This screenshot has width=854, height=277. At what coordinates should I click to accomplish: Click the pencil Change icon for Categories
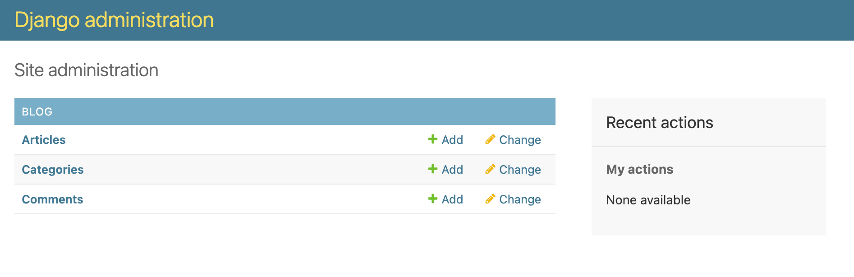tap(490, 170)
